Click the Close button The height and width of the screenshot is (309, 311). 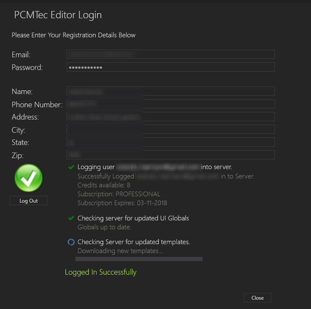point(258,298)
